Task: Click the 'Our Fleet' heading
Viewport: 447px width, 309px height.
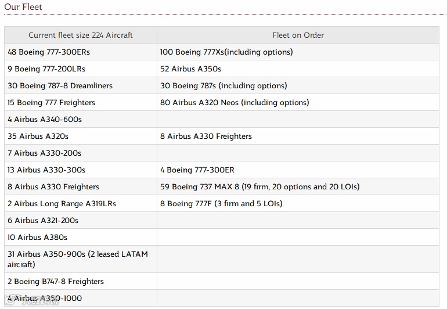Action: point(23,7)
